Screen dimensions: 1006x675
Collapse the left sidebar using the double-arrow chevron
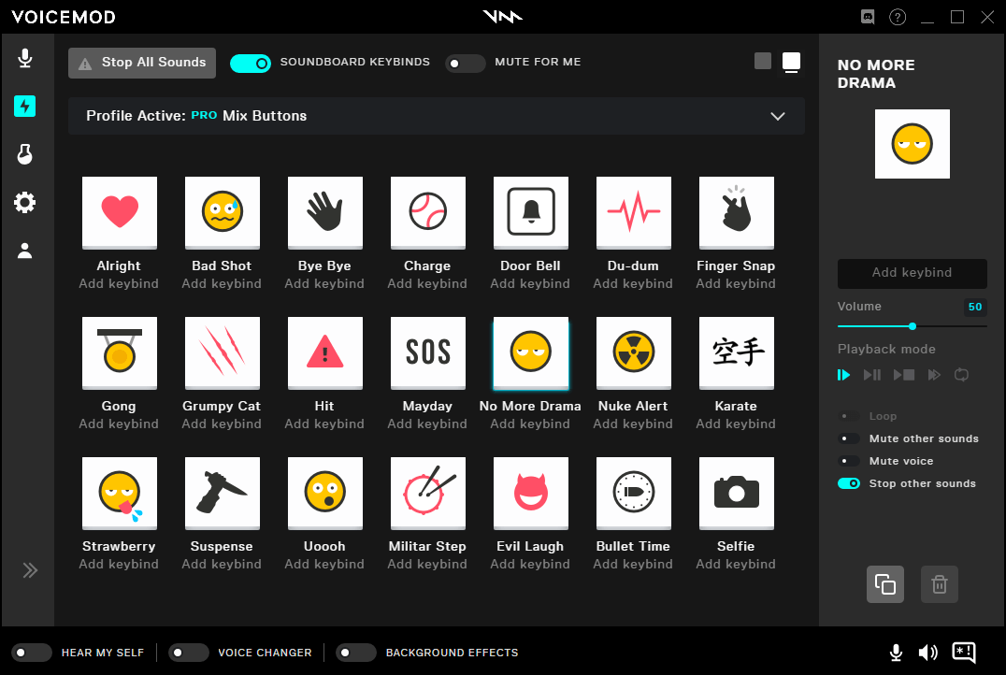pyautogui.click(x=29, y=570)
